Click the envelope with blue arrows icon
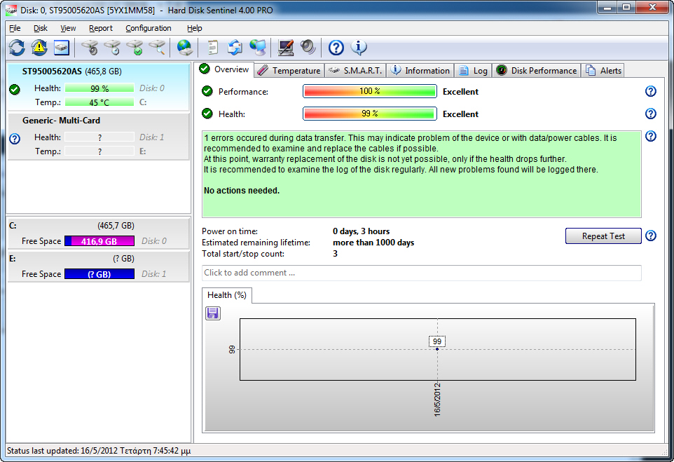This screenshot has height=462, width=674. [x=235, y=47]
